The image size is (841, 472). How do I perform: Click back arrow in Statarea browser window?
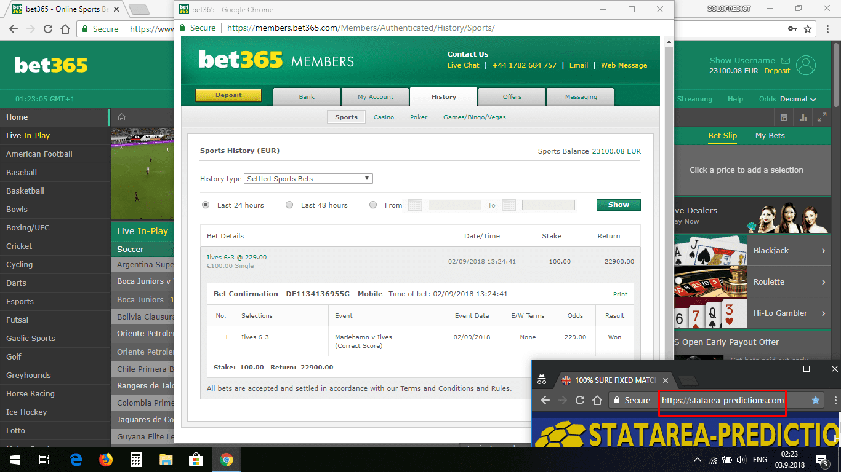(x=545, y=400)
